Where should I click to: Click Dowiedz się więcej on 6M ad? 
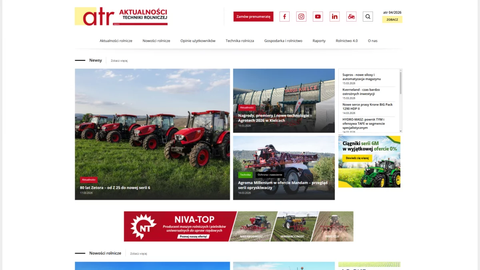point(357,158)
